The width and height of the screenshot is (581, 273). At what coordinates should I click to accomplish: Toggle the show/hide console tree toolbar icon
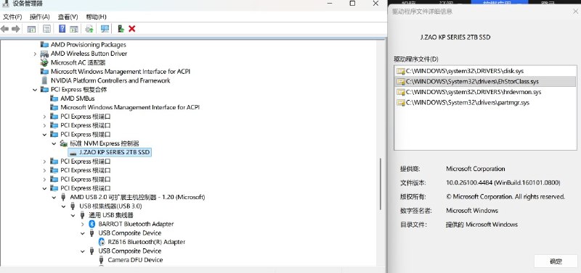32,29
